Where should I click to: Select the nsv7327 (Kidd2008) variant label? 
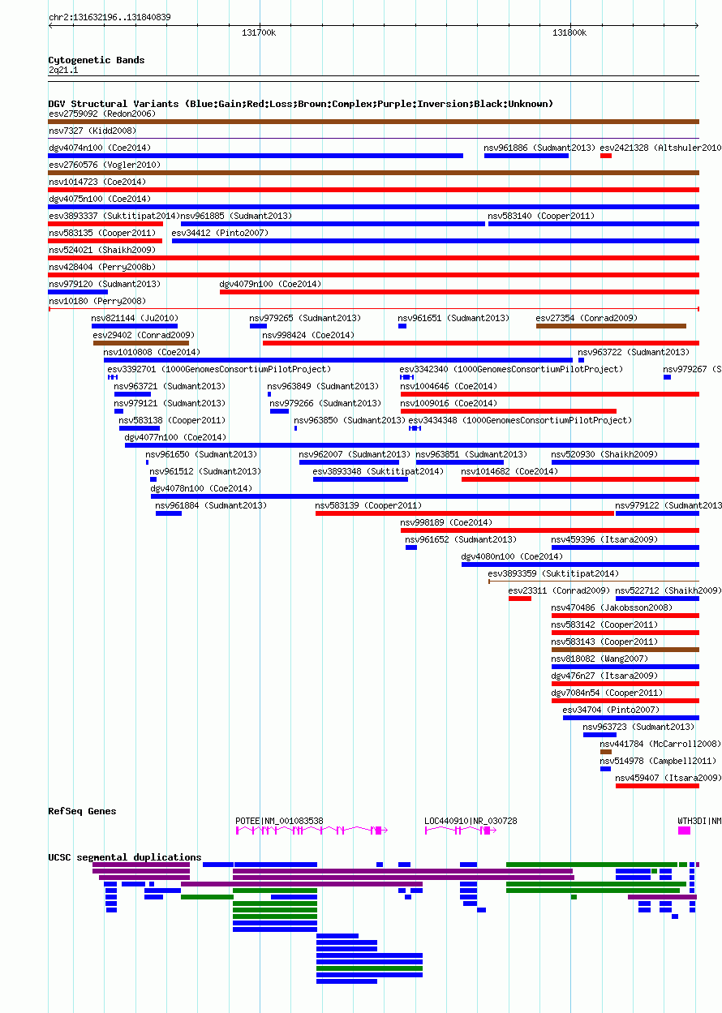pyautogui.click(x=92, y=131)
